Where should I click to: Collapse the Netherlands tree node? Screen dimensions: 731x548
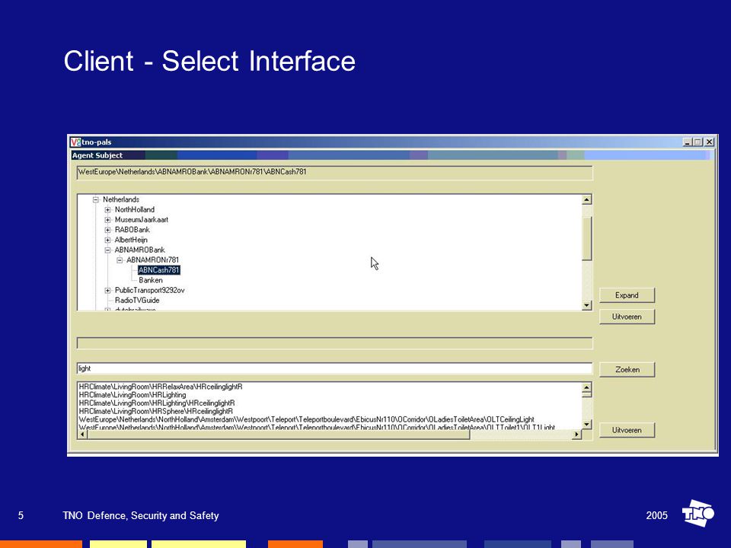[x=96, y=199]
